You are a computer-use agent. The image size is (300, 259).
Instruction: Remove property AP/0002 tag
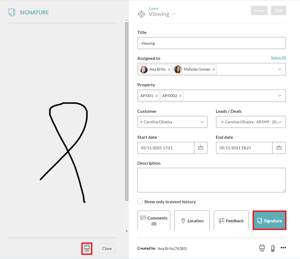180,96
